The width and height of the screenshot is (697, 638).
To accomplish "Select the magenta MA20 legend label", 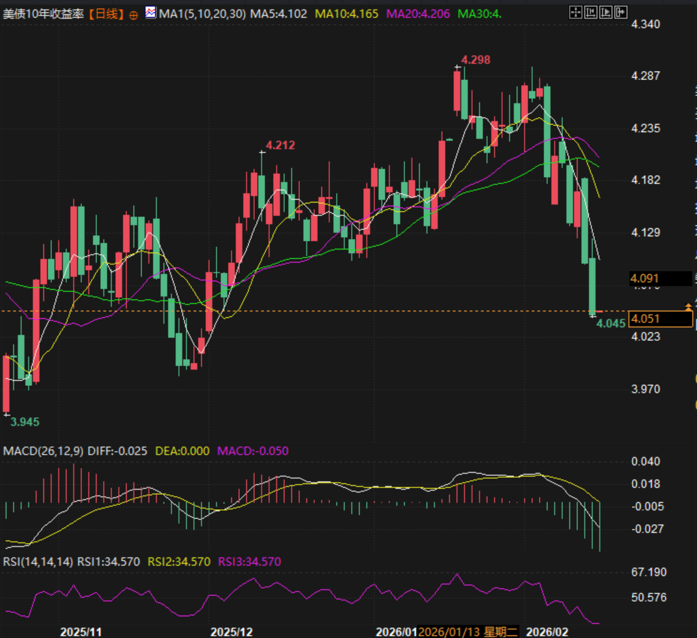I will pyautogui.click(x=418, y=13).
